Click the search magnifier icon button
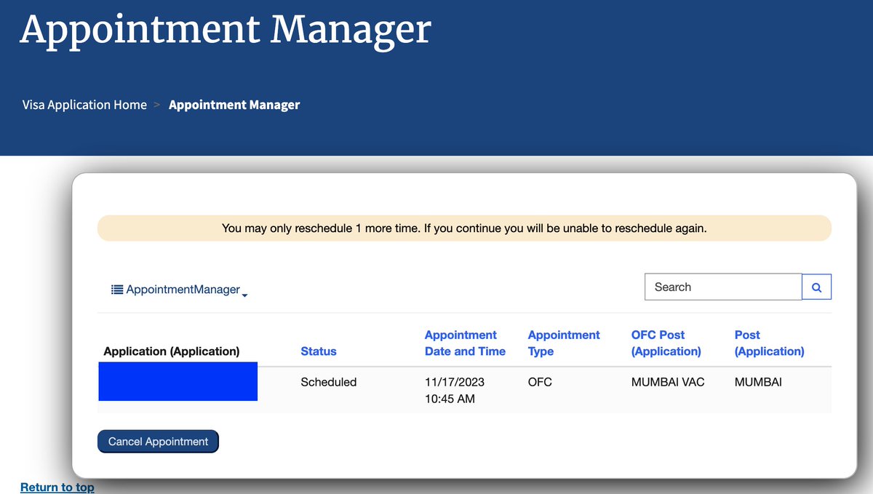873x494 pixels. tap(816, 287)
